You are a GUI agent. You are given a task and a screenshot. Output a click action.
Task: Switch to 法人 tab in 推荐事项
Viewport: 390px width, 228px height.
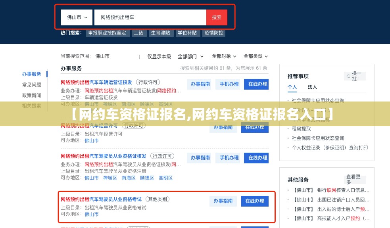tap(312, 87)
